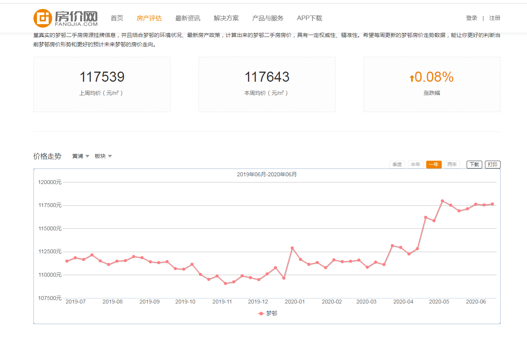Click the 登录 link
The width and height of the screenshot is (527, 342).
(x=471, y=18)
